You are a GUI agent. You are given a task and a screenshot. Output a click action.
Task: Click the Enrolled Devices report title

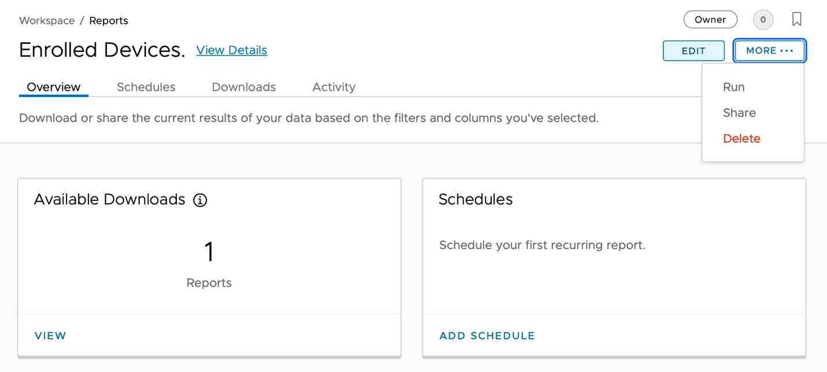coord(102,50)
